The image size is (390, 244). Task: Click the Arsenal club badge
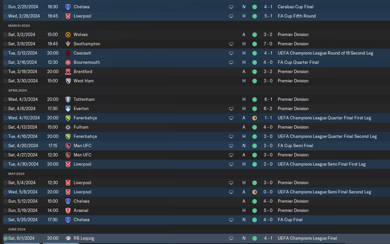click(68, 211)
